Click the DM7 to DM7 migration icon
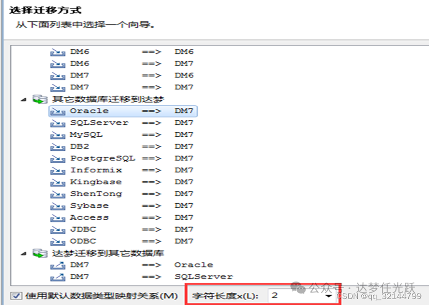Image resolution: width=429 pixels, height=305 pixels. 58,87
